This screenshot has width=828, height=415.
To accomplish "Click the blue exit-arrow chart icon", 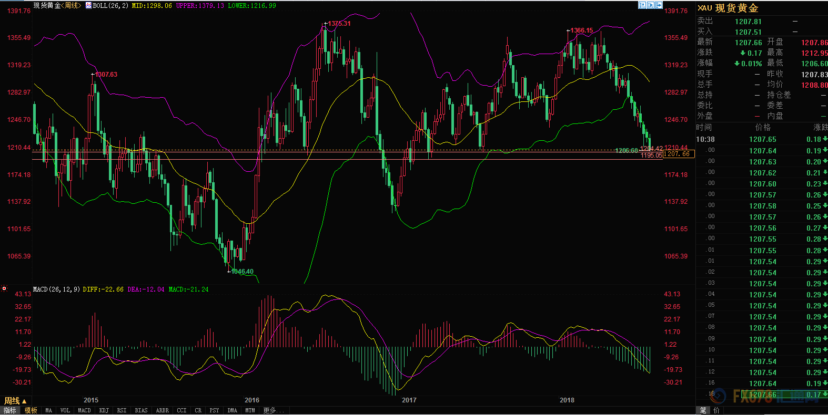I will click(x=659, y=5).
